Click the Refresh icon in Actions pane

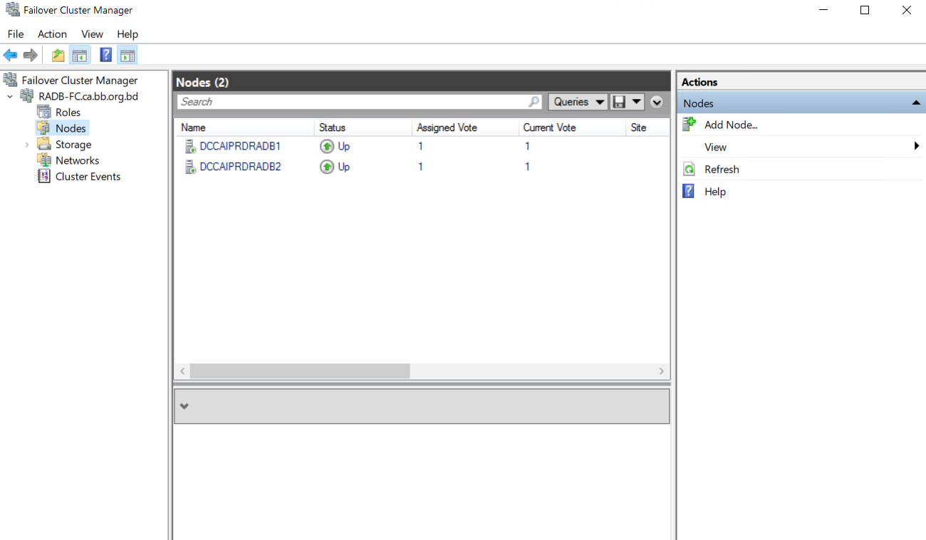(689, 169)
